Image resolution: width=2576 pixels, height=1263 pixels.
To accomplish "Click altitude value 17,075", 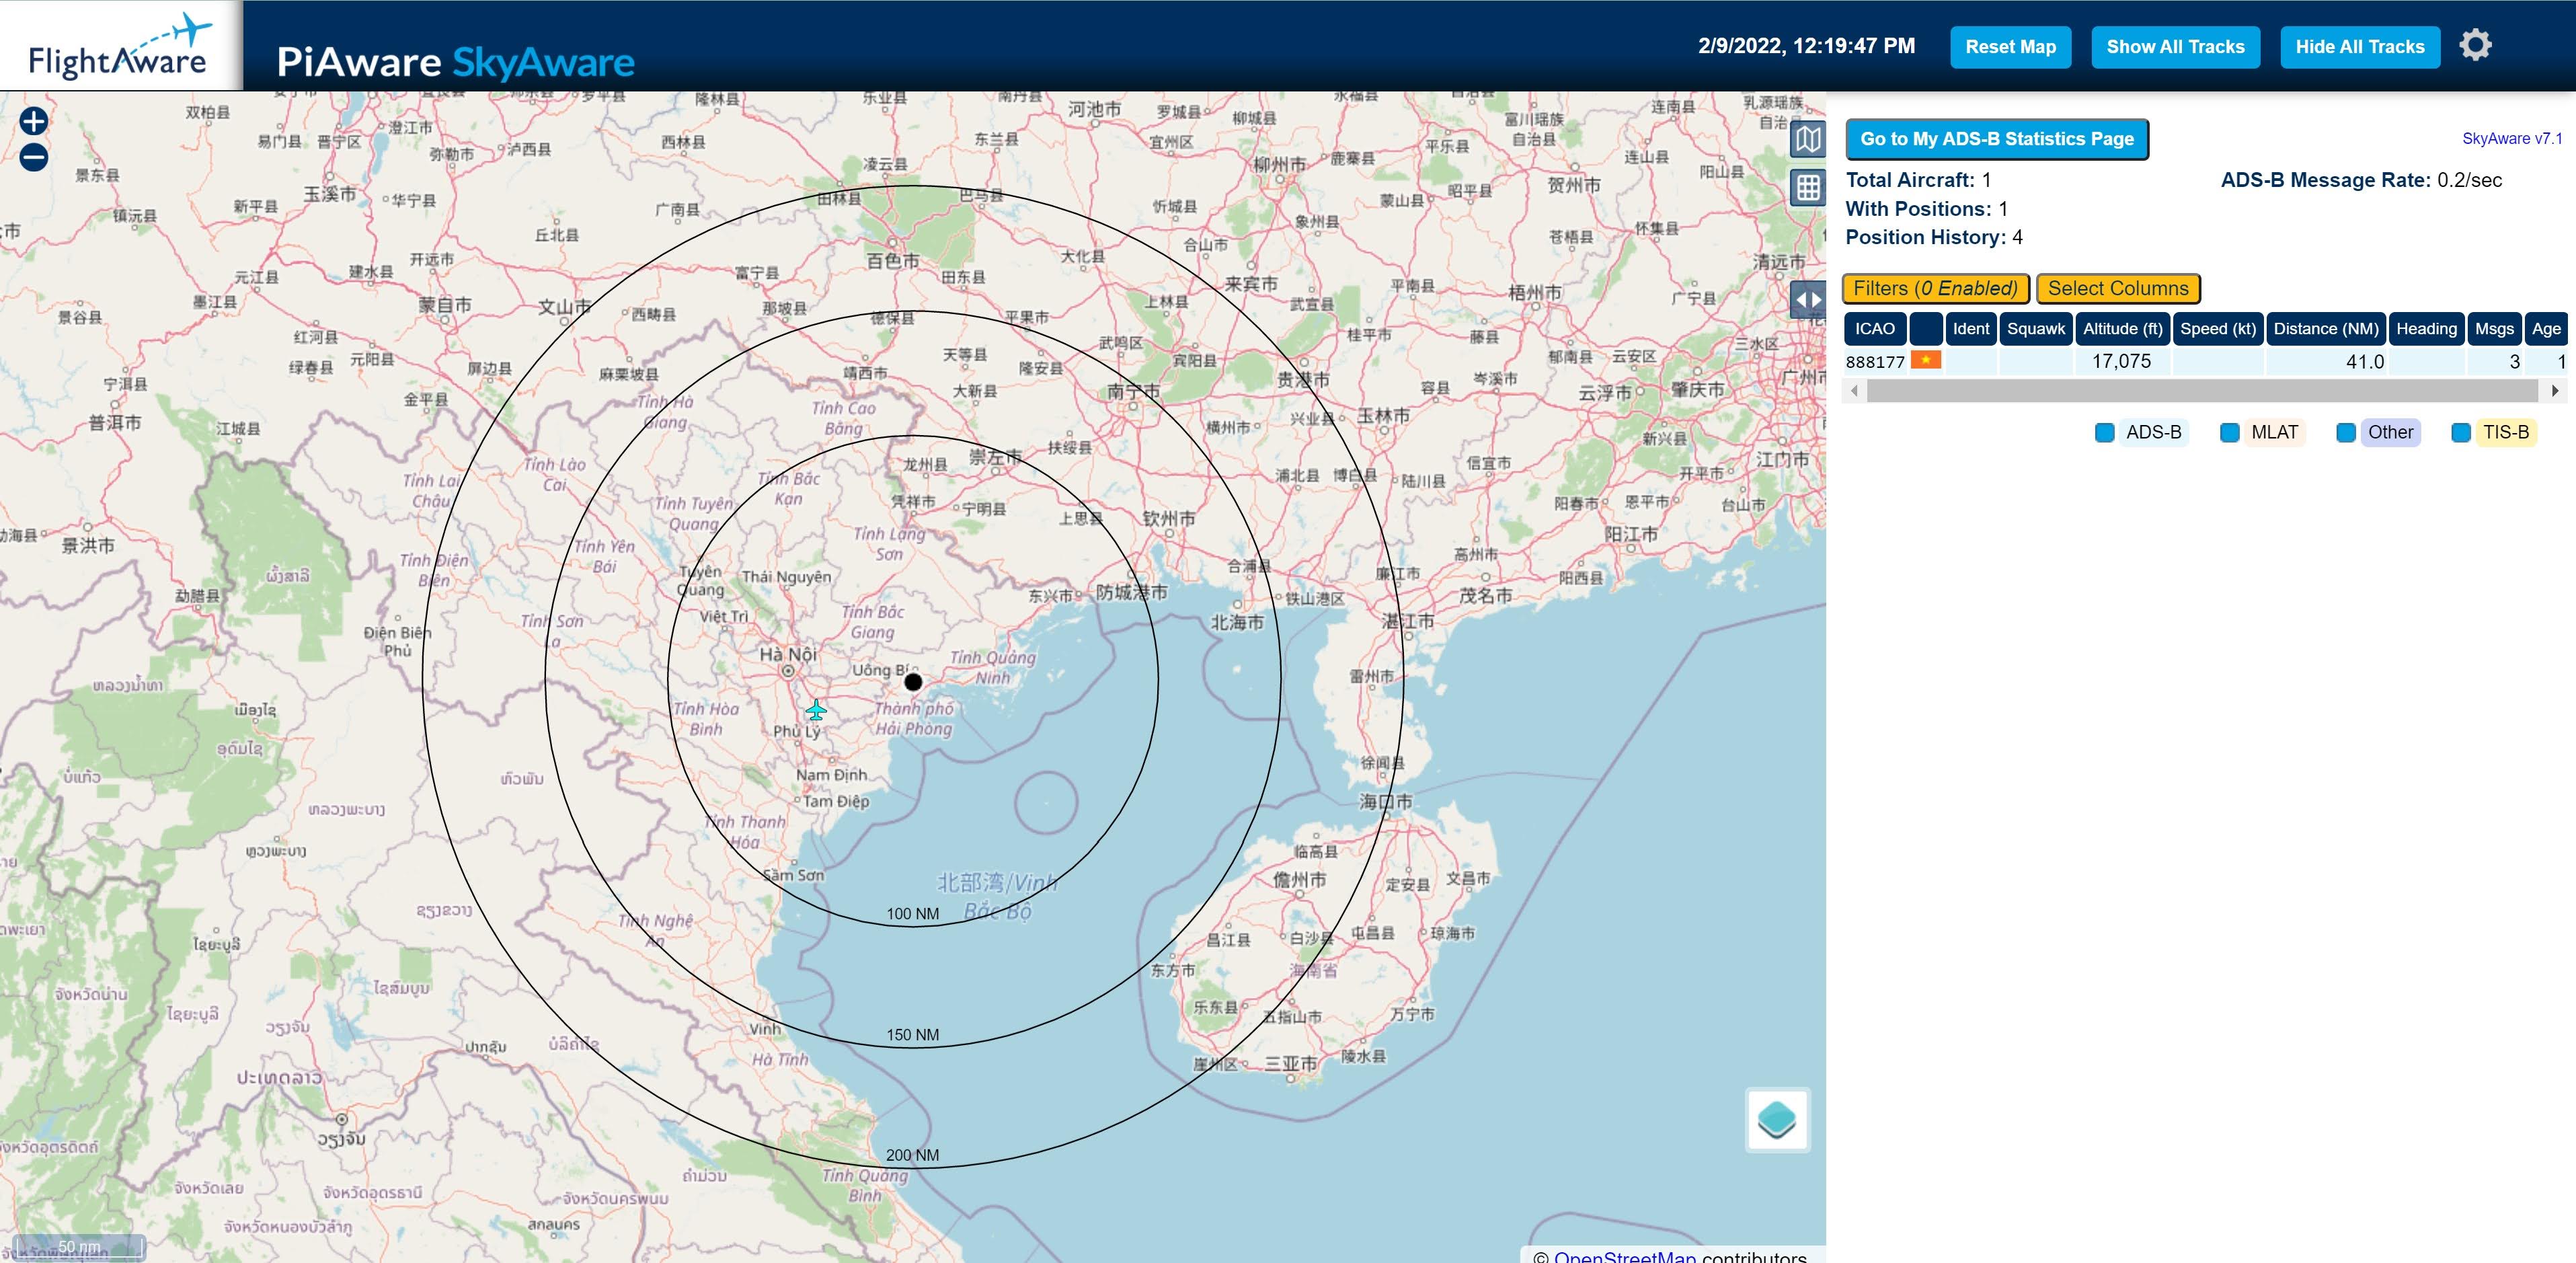I will coord(2121,361).
